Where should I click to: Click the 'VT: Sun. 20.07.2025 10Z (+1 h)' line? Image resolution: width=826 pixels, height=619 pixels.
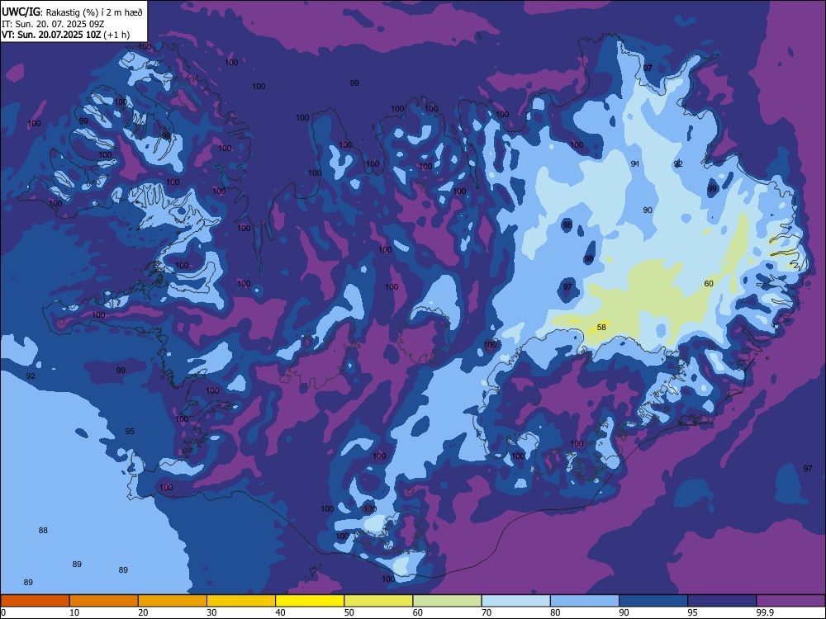65,35
